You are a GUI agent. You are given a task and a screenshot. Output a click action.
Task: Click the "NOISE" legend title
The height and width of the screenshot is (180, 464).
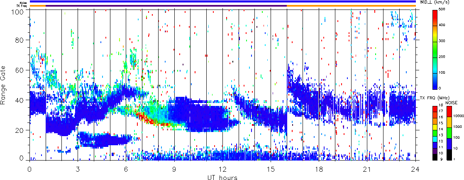pos(451,103)
